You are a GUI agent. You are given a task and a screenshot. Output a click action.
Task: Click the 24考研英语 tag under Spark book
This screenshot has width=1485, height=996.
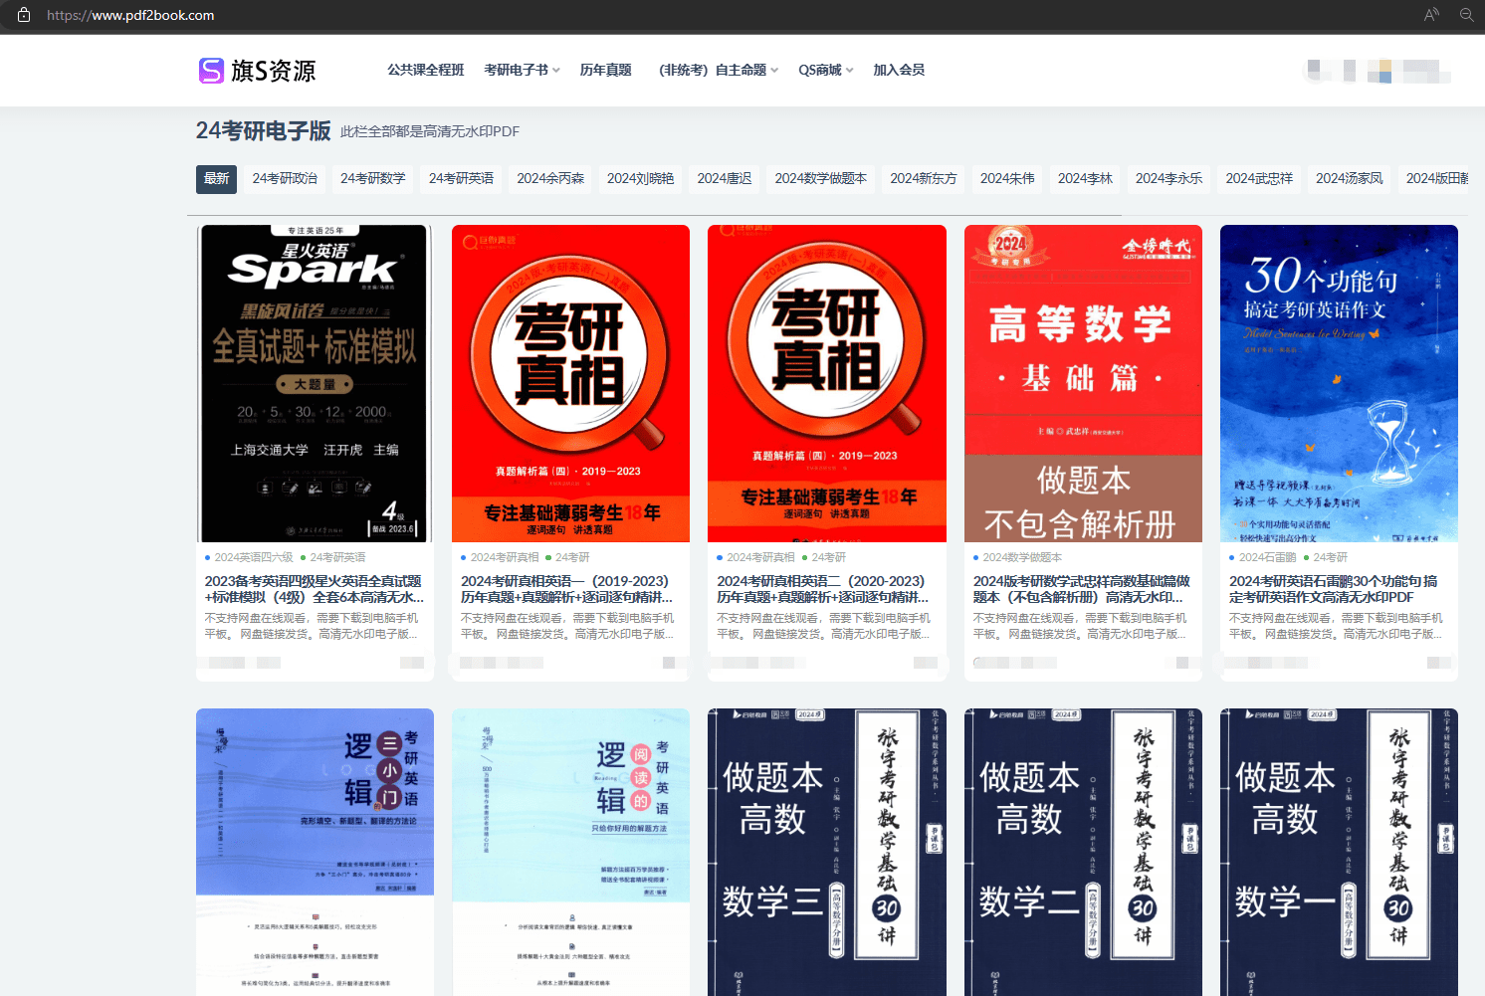pyautogui.click(x=337, y=557)
